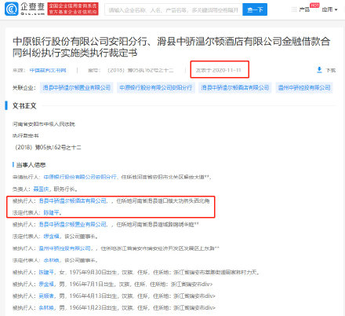Click the 文书正文 section heading
The width and height of the screenshot is (345, 316).
coord(24,106)
